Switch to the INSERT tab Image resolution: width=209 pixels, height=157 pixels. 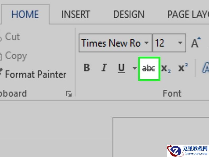pyautogui.click(x=76, y=14)
